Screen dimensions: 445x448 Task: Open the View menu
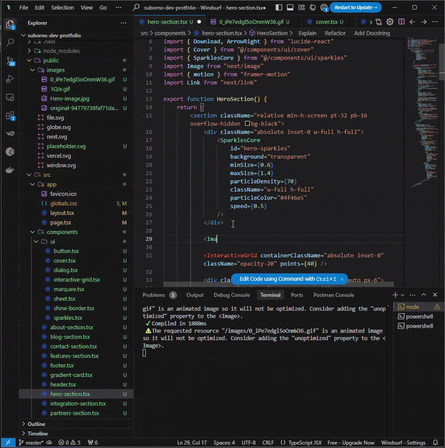pyautogui.click(x=86, y=7)
